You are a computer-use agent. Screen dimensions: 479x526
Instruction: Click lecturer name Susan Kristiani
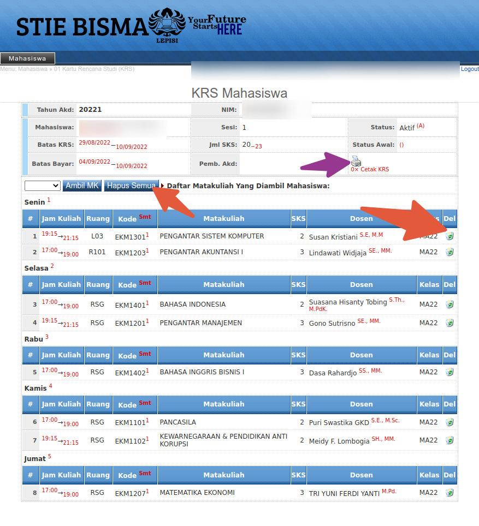[x=333, y=237]
